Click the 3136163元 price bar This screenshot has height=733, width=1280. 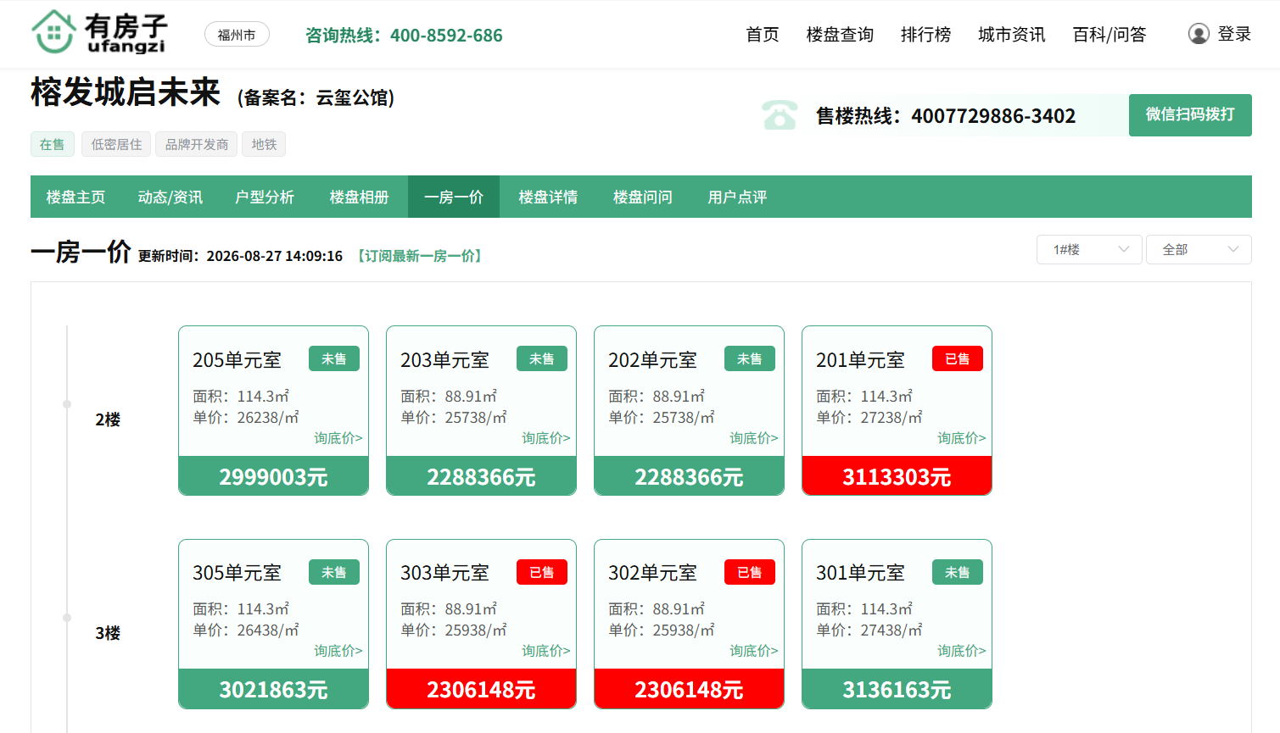tap(897, 689)
